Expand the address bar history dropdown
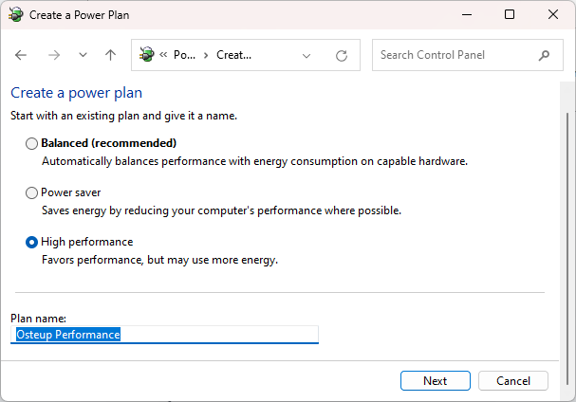 (x=307, y=55)
